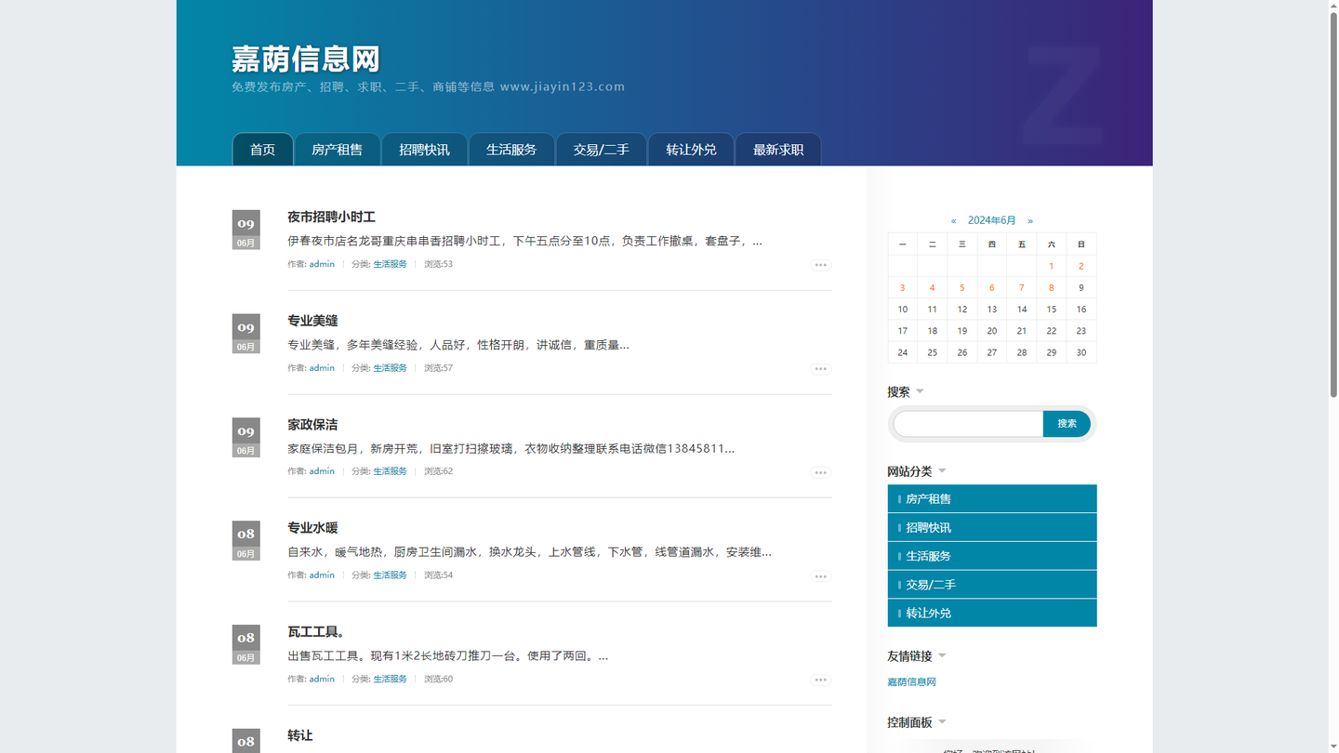The width and height of the screenshot is (1339, 753).
Task: Open the 专业美缝 post title
Action: (312, 321)
